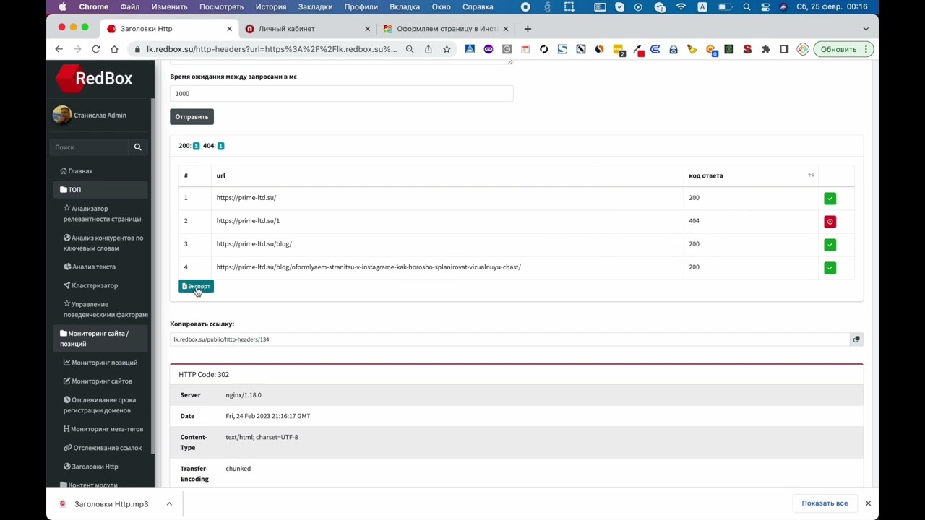Viewport: 925px width, 520px height.
Task: Go back with the browser back arrow
Action: click(59, 49)
